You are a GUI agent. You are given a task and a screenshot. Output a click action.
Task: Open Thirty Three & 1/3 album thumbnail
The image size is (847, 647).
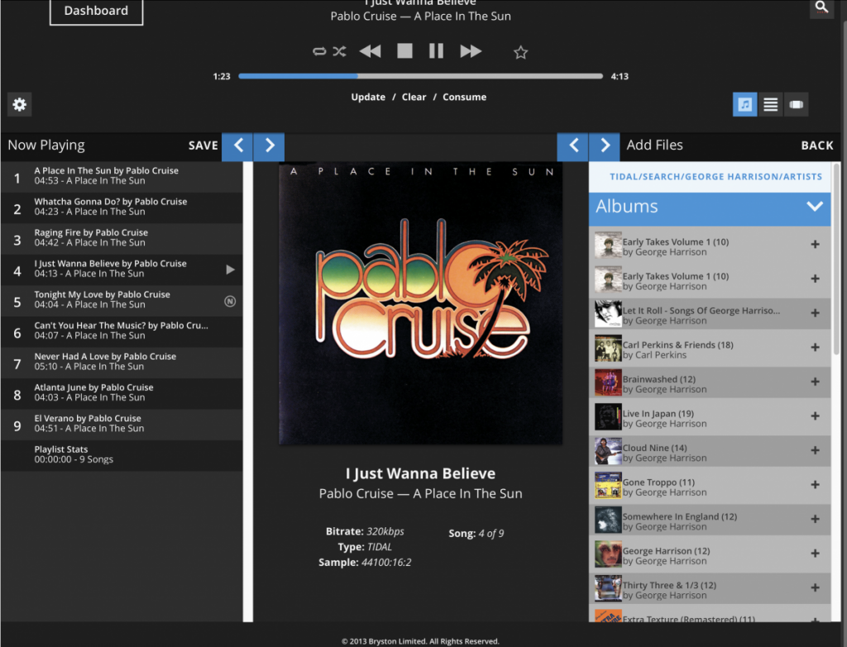[x=608, y=588]
